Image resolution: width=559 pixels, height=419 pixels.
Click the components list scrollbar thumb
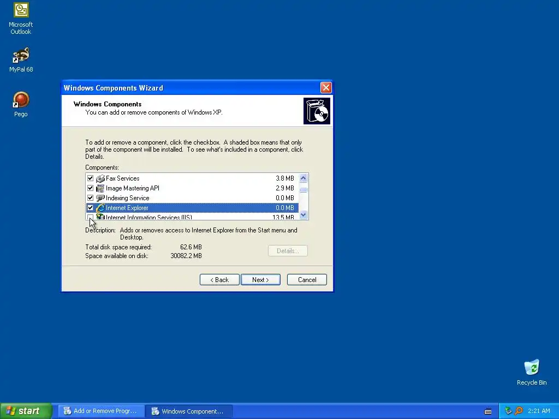tap(304, 189)
